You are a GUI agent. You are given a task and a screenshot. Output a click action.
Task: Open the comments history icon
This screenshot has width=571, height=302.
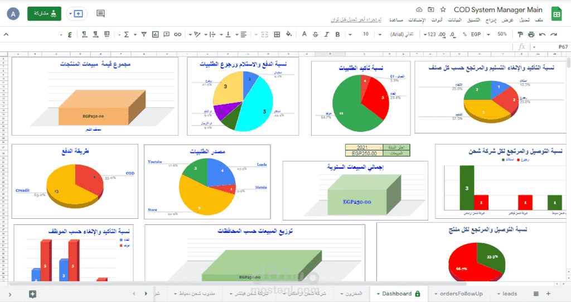coord(100,14)
